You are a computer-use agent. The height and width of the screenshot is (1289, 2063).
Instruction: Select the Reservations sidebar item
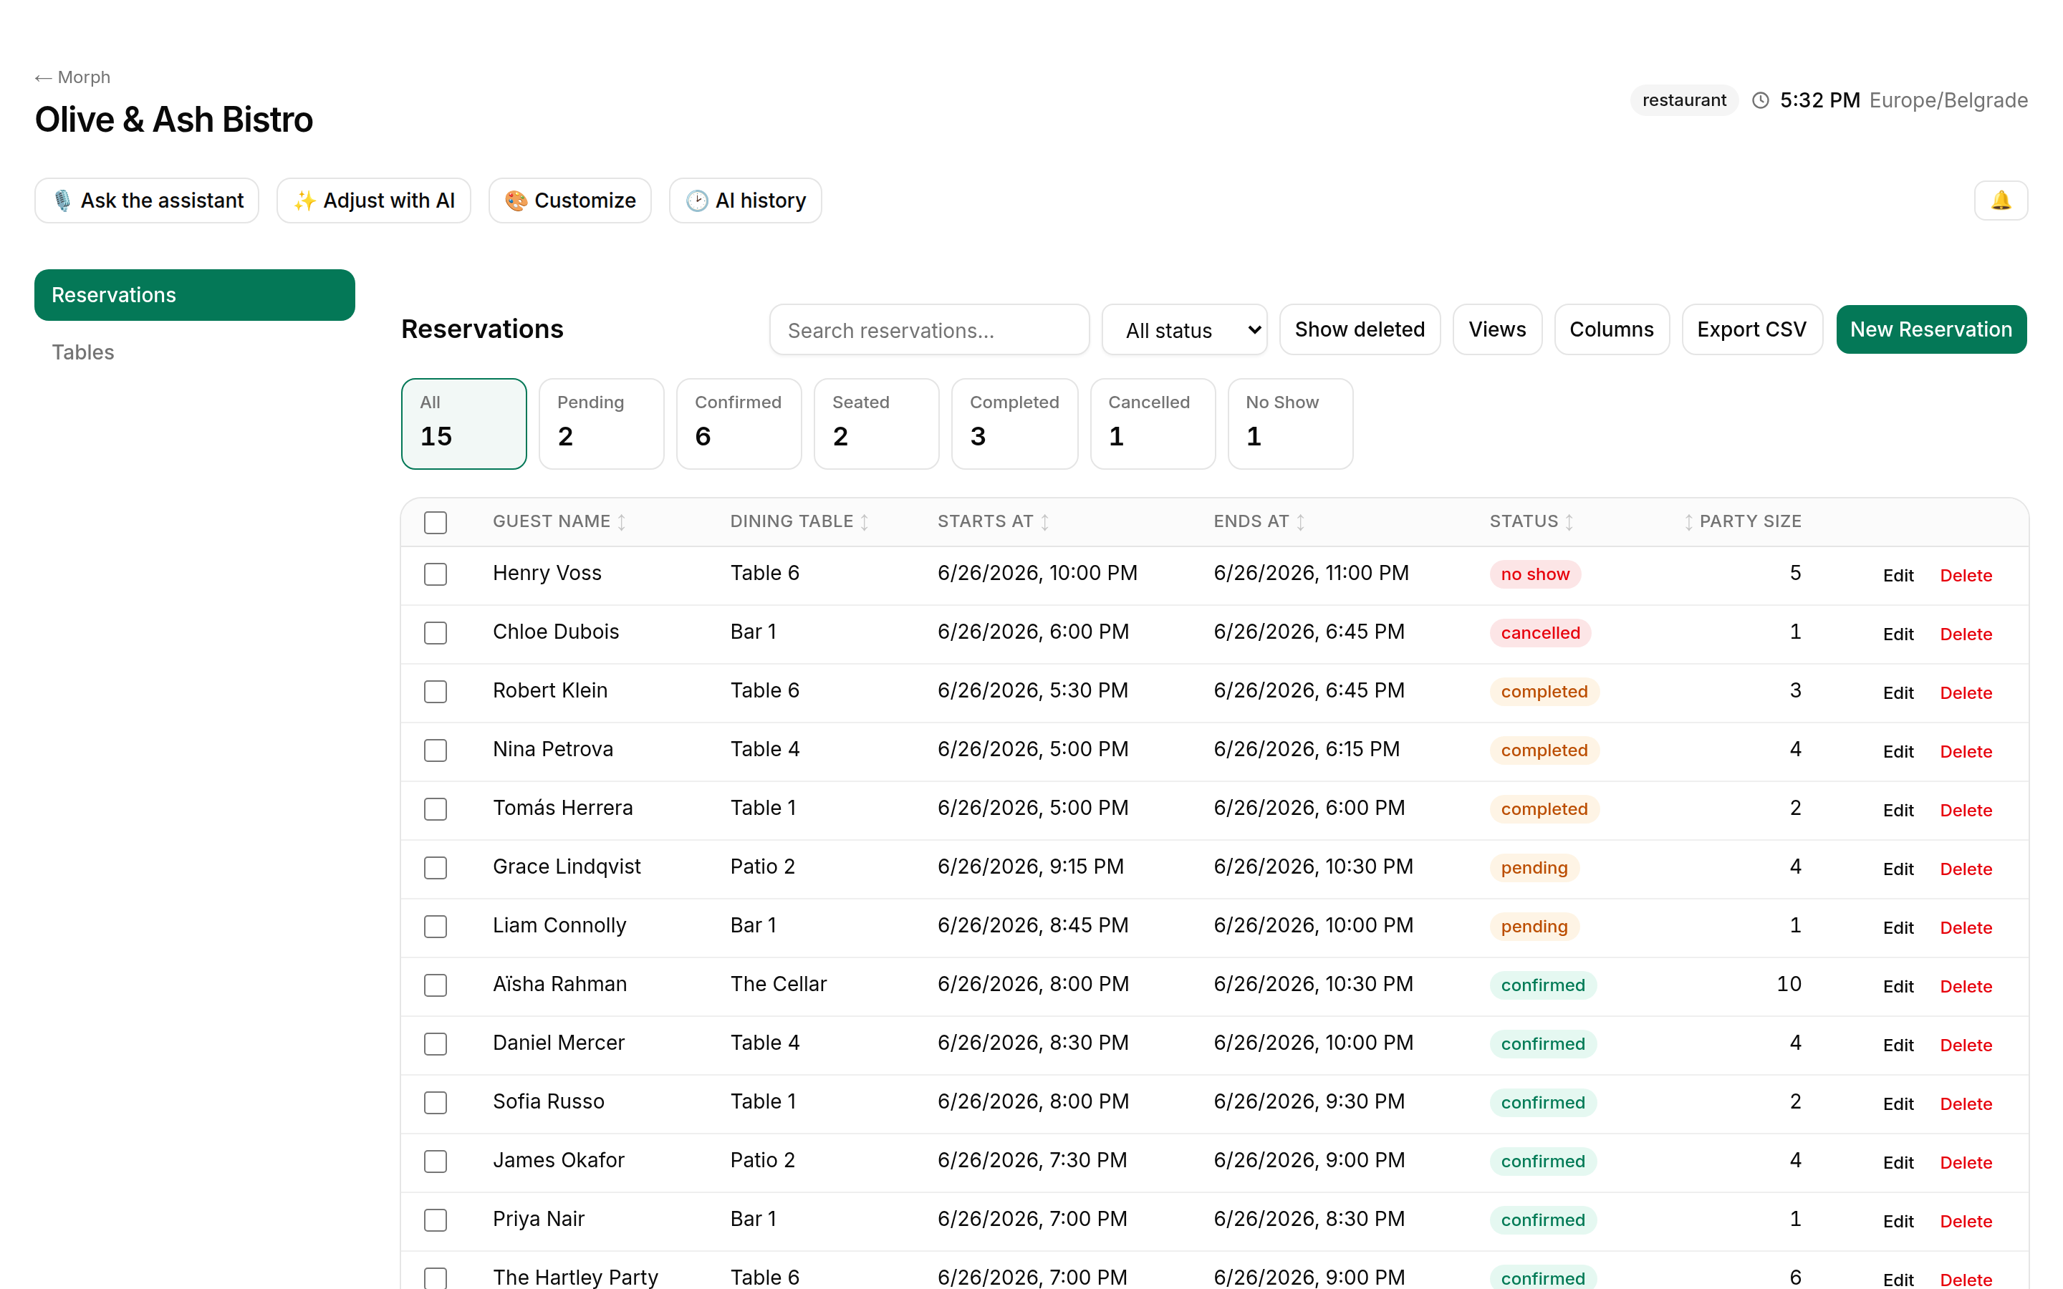click(x=194, y=295)
